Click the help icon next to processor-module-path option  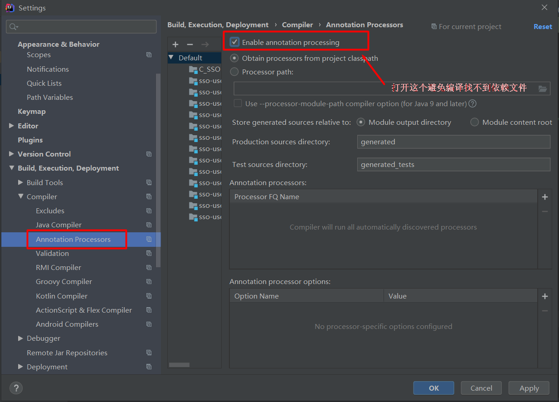coord(472,103)
